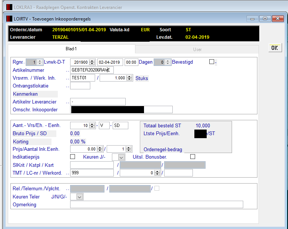Click the Lev.dat. value 02-04-2019 in header
Screen dimensions: 288x229
click(197, 37)
